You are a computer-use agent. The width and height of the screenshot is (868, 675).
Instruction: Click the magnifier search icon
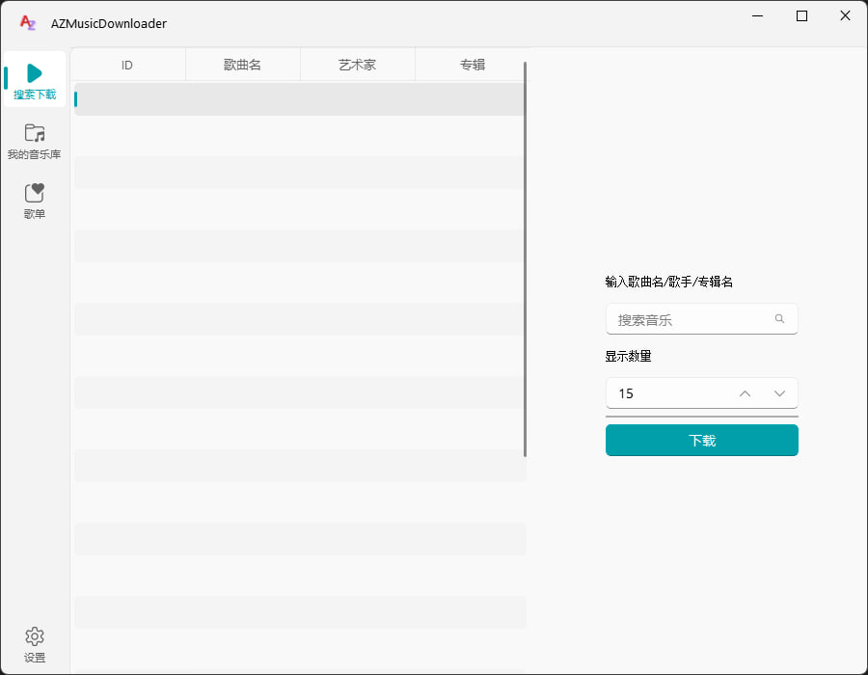(779, 319)
